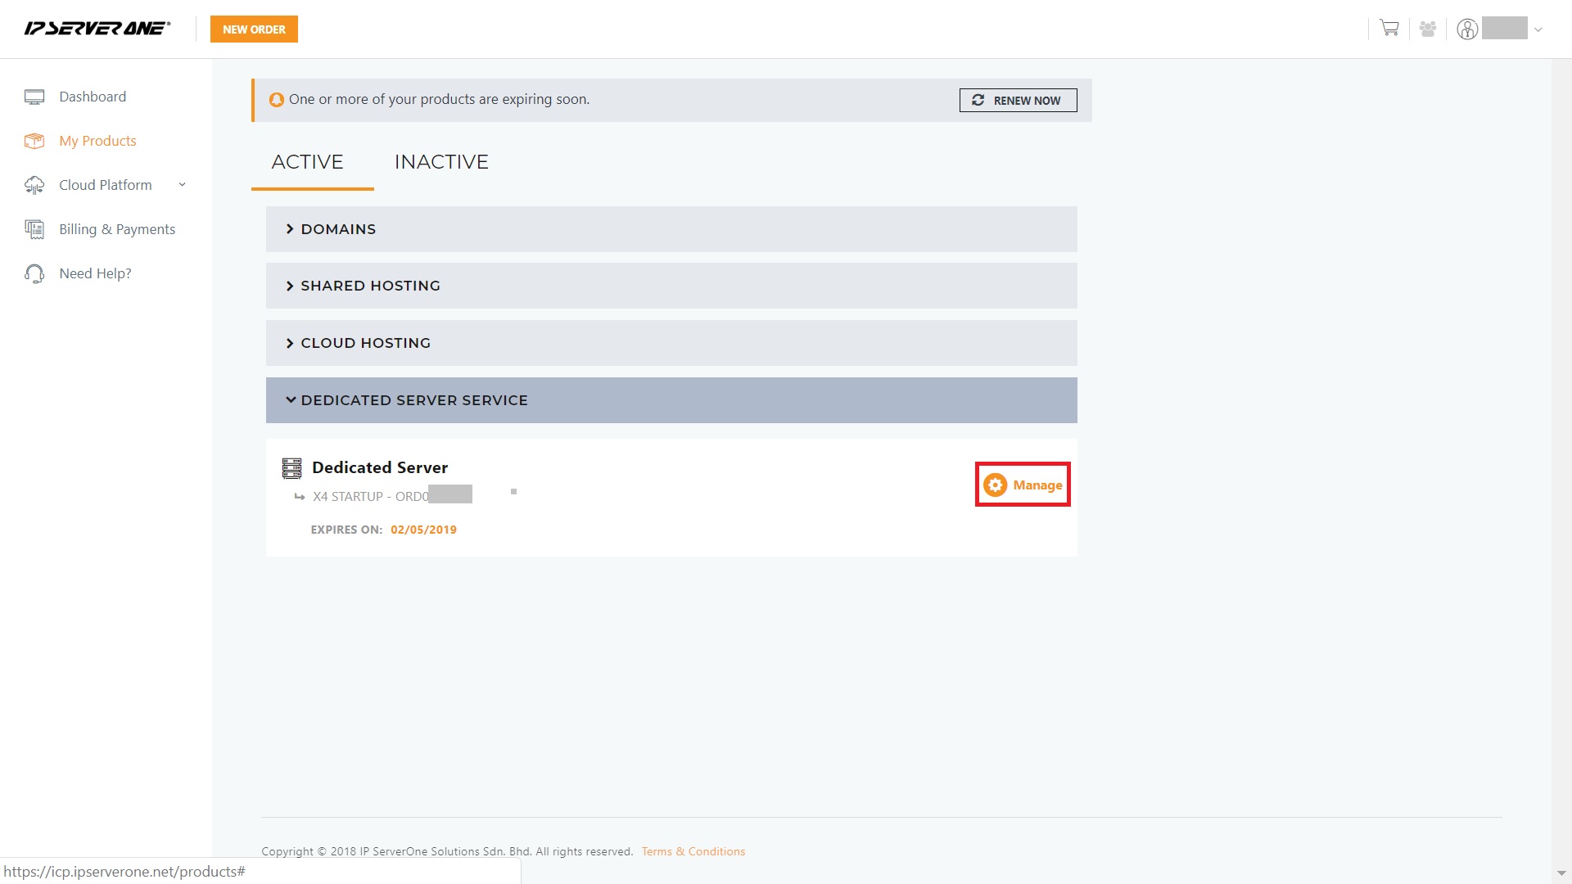This screenshot has height=884, width=1572.
Task: Click the Dedicated Server title
Action: click(x=380, y=467)
